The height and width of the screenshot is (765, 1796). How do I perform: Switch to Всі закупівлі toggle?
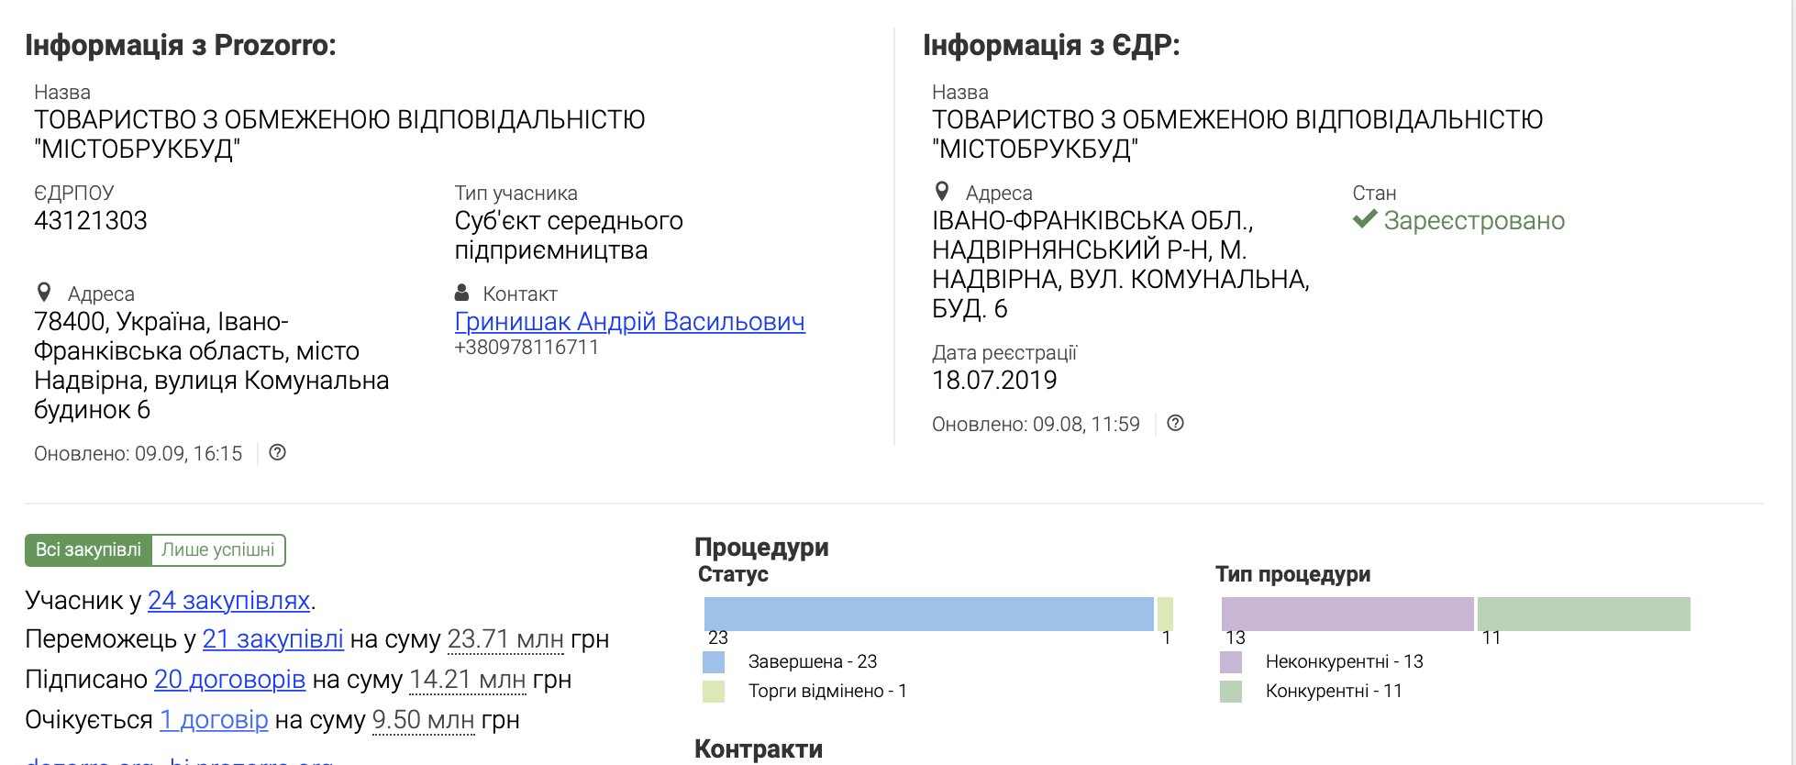pos(88,549)
